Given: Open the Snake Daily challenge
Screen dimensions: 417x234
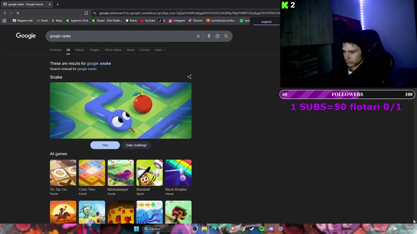Looking at the screenshot, I should pos(136,145).
